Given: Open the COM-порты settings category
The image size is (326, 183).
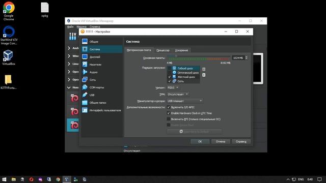Looking at the screenshot, I should (102, 87).
